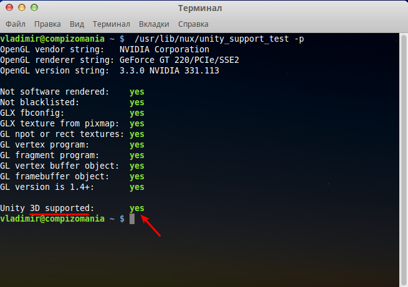
Task: Click 'GeForce GT 220/PCIe/SSE2' renderer text
Action: tap(179, 60)
